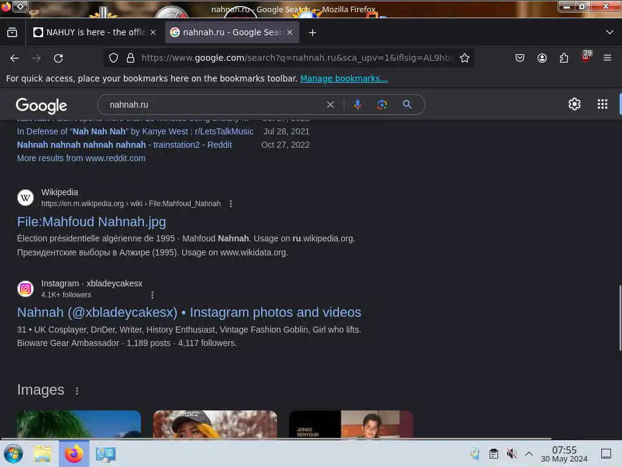The image size is (622, 467).
Task: Click the show desktop tray button
Action: pos(606,454)
